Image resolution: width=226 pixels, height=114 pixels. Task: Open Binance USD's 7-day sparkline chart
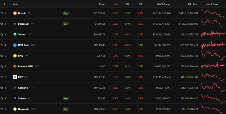pyautogui.click(x=213, y=66)
